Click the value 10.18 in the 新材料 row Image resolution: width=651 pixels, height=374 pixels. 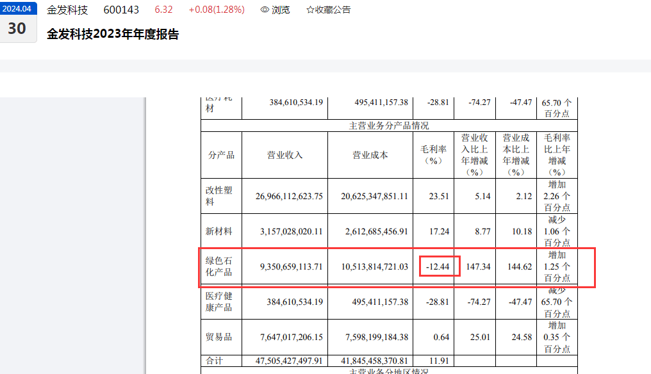tap(522, 232)
